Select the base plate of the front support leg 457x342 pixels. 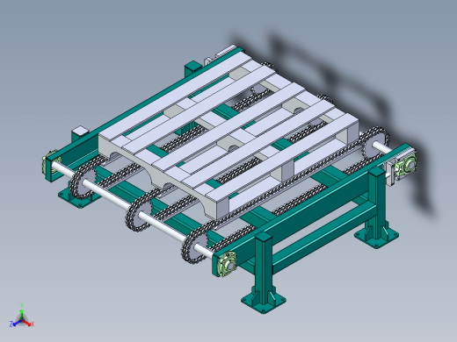264,302
